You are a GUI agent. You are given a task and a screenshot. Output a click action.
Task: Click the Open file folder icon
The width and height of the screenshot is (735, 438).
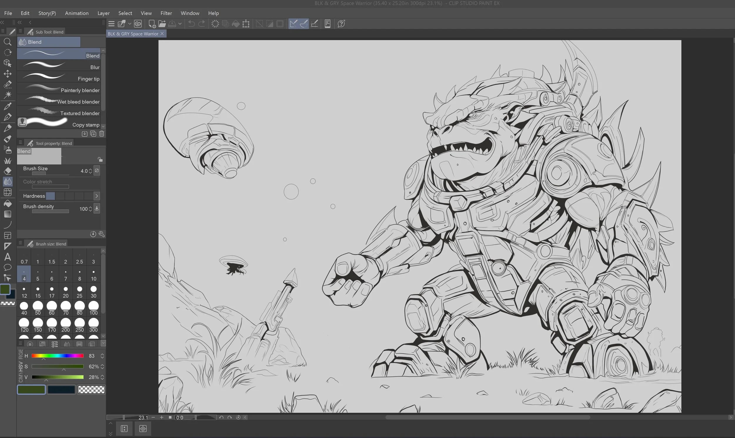(x=162, y=24)
